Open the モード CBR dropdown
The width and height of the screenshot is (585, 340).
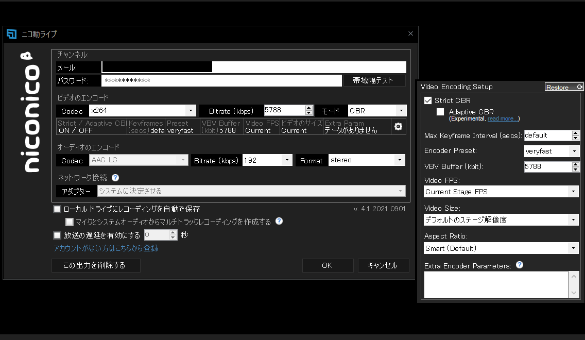point(401,110)
